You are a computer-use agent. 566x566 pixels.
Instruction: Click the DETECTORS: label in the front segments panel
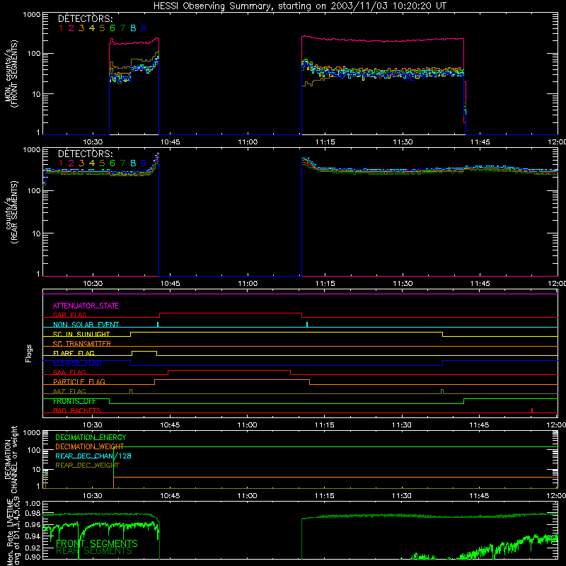tap(85, 19)
